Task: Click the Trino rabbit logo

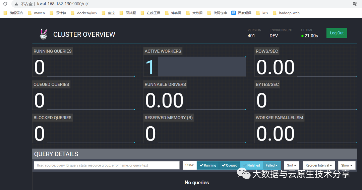Action: (x=43, y=34)
